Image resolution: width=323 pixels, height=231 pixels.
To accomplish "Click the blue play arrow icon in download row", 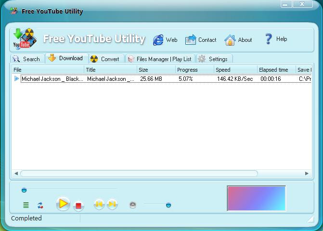I will pos(17,78).
